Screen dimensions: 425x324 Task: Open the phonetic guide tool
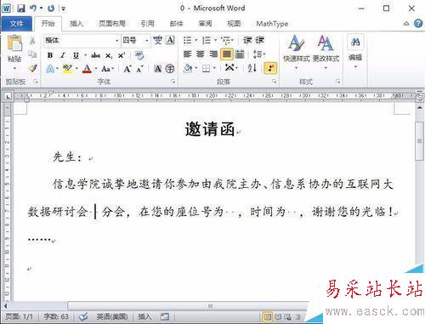point(158,40)
